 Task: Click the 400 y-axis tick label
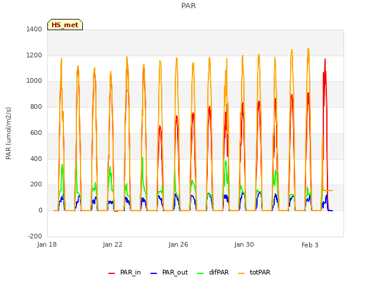pos(36,159)
